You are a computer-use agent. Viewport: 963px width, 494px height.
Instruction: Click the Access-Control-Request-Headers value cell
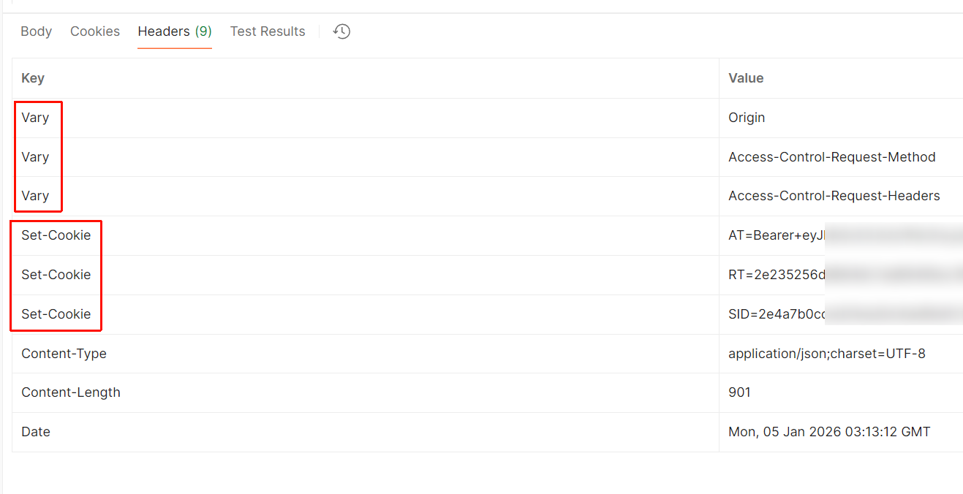pyautogui.click(x=834, y=196)
